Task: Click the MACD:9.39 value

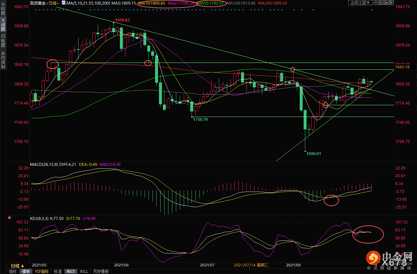Action: [x=110, y=165]
